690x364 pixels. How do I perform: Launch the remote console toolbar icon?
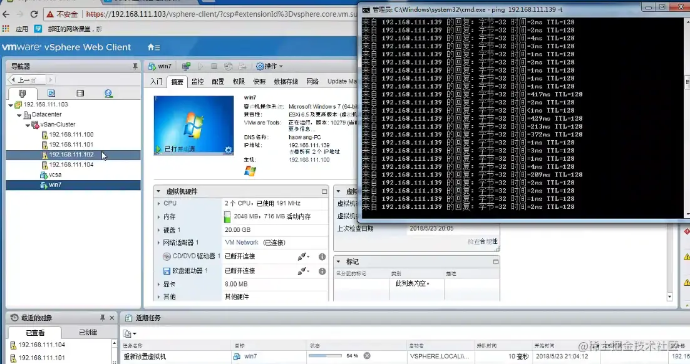point(187,66)
